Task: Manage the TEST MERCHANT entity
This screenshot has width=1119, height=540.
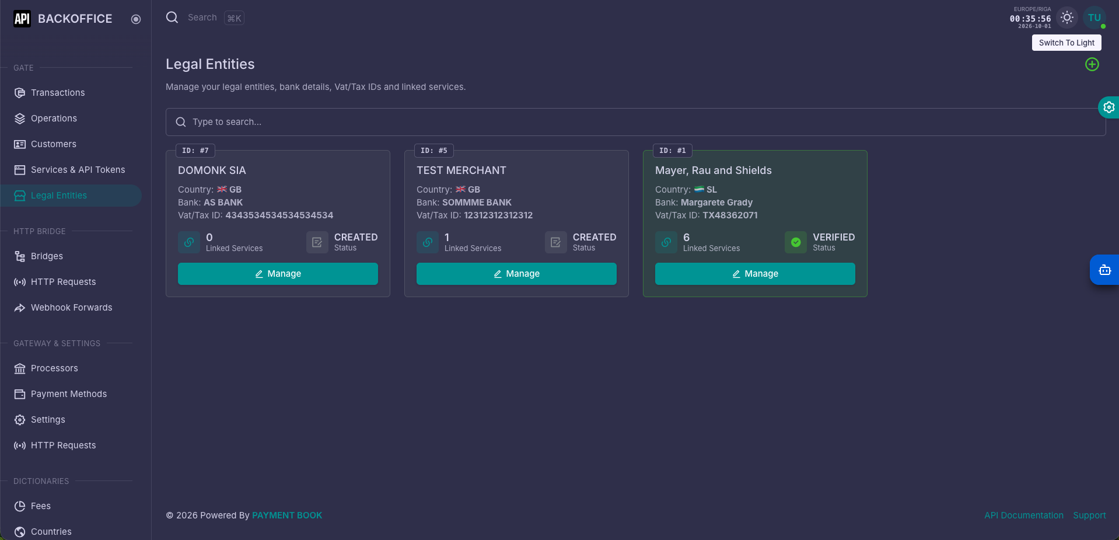Action: click(516, 274)
